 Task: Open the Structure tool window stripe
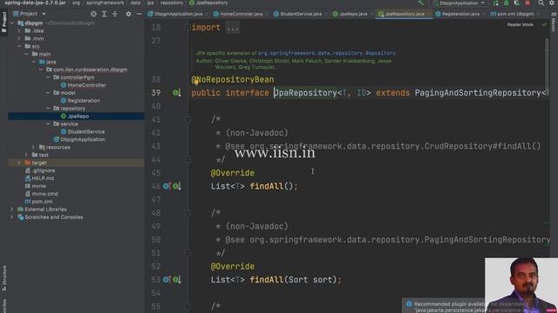point(3,278)
